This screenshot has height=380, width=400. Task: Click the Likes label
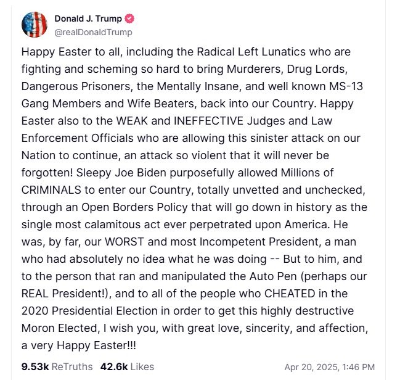pyautogui.click(x=142, y=366)
